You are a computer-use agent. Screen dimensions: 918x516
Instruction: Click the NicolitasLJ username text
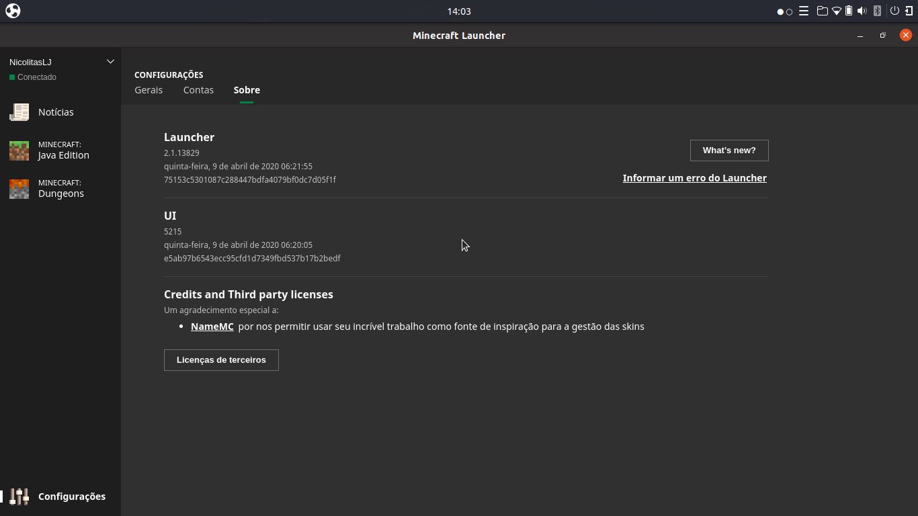[x=30, y=62]
